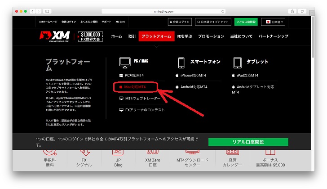Click the page vertical scrollbar
Image resolution: width=327 pixels, height=189 pixels.
(x=313, y=37)
